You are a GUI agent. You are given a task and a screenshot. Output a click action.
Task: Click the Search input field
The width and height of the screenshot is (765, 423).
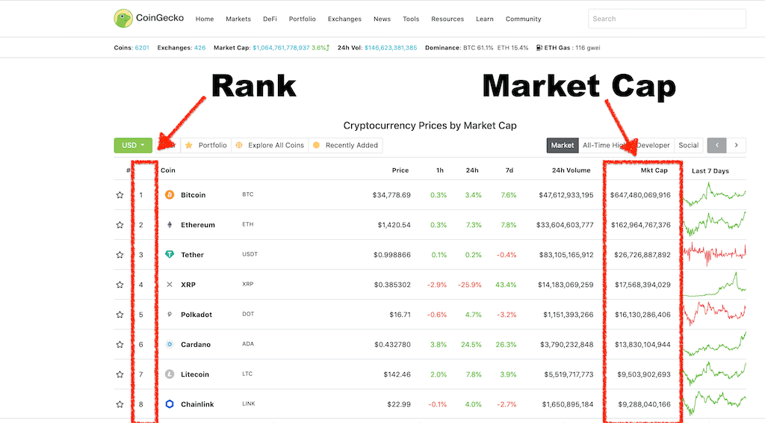667,19
